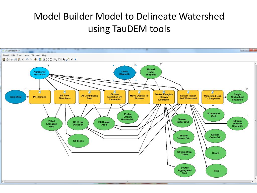Click the horizontal scrollbar thumb
Viewport: 257px width, 193px height.
pos(127,181)
